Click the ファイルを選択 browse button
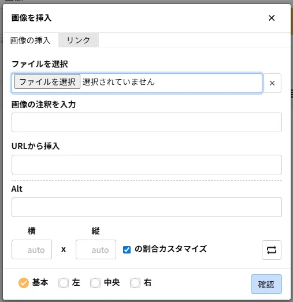This screenshot has width=293, height=302. pyautogui.click(x=47, y=81)
